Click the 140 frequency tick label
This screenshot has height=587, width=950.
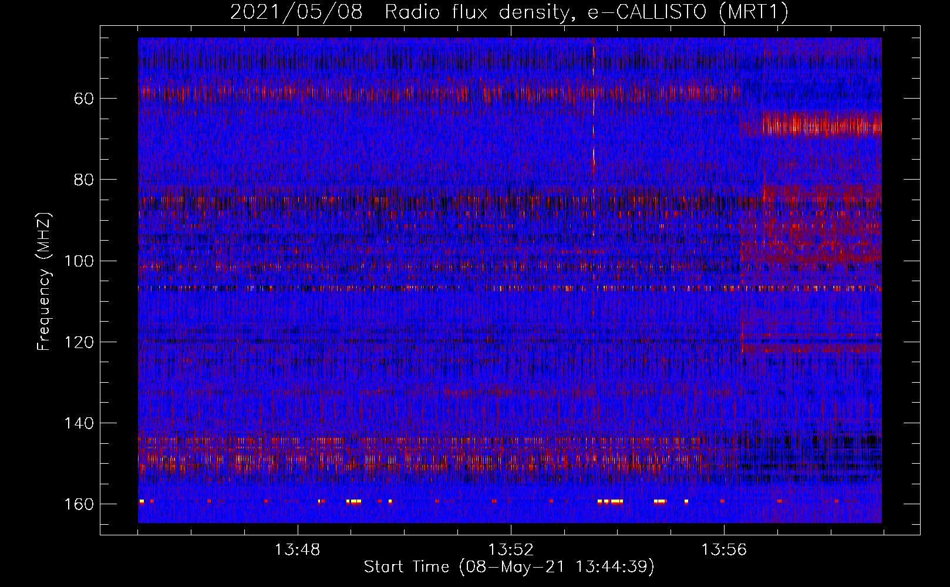pyautogui.click(x=79, y=423)
